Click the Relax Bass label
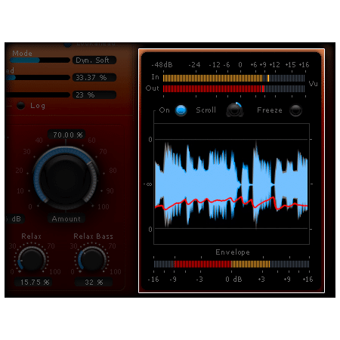Image resolution: width=340 pixels, height=340 pixels. [x=93, y=236]
